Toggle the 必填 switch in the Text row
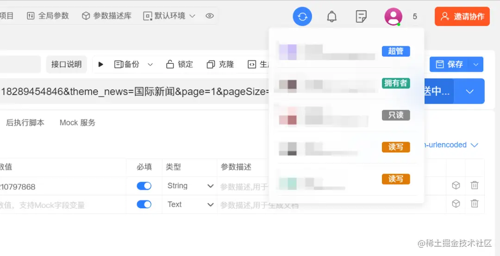500x256 pixels. [x=144, y=204]
